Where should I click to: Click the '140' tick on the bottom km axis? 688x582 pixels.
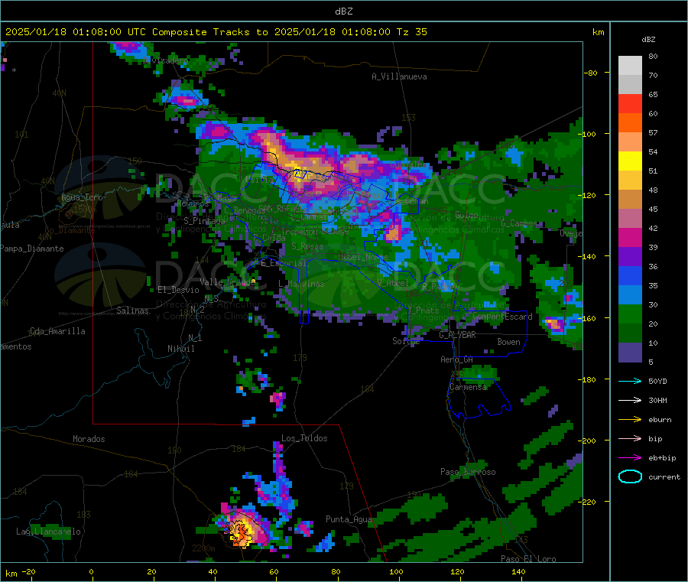[518, 571]
